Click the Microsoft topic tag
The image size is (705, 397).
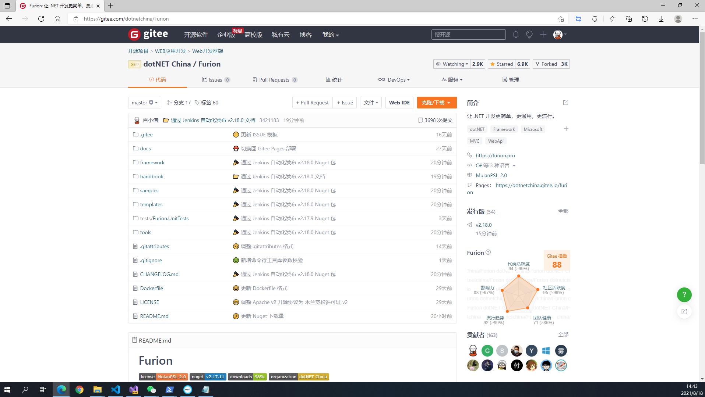click(533, 129)
